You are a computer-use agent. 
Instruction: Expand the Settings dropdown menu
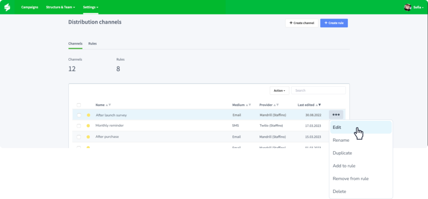coord(91,8)
